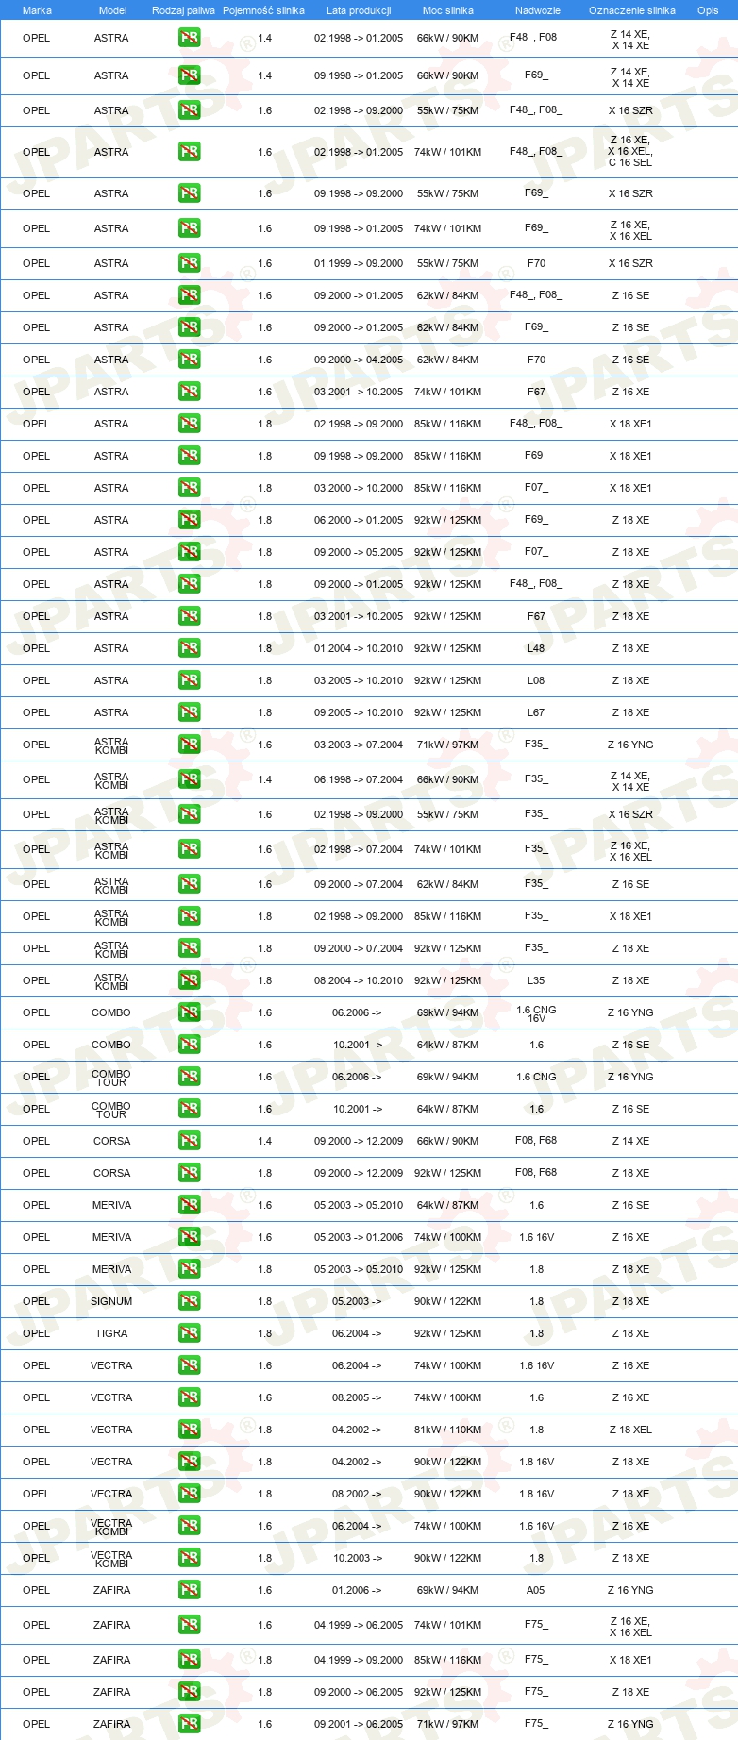Click fuel icon in Meriva 74kW / 100KM row
Screen dimensions: 738x1740
pyautogui.click(x=189, y=1237)
